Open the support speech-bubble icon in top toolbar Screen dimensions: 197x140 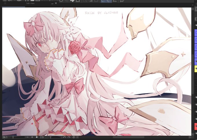click(122, 1)
